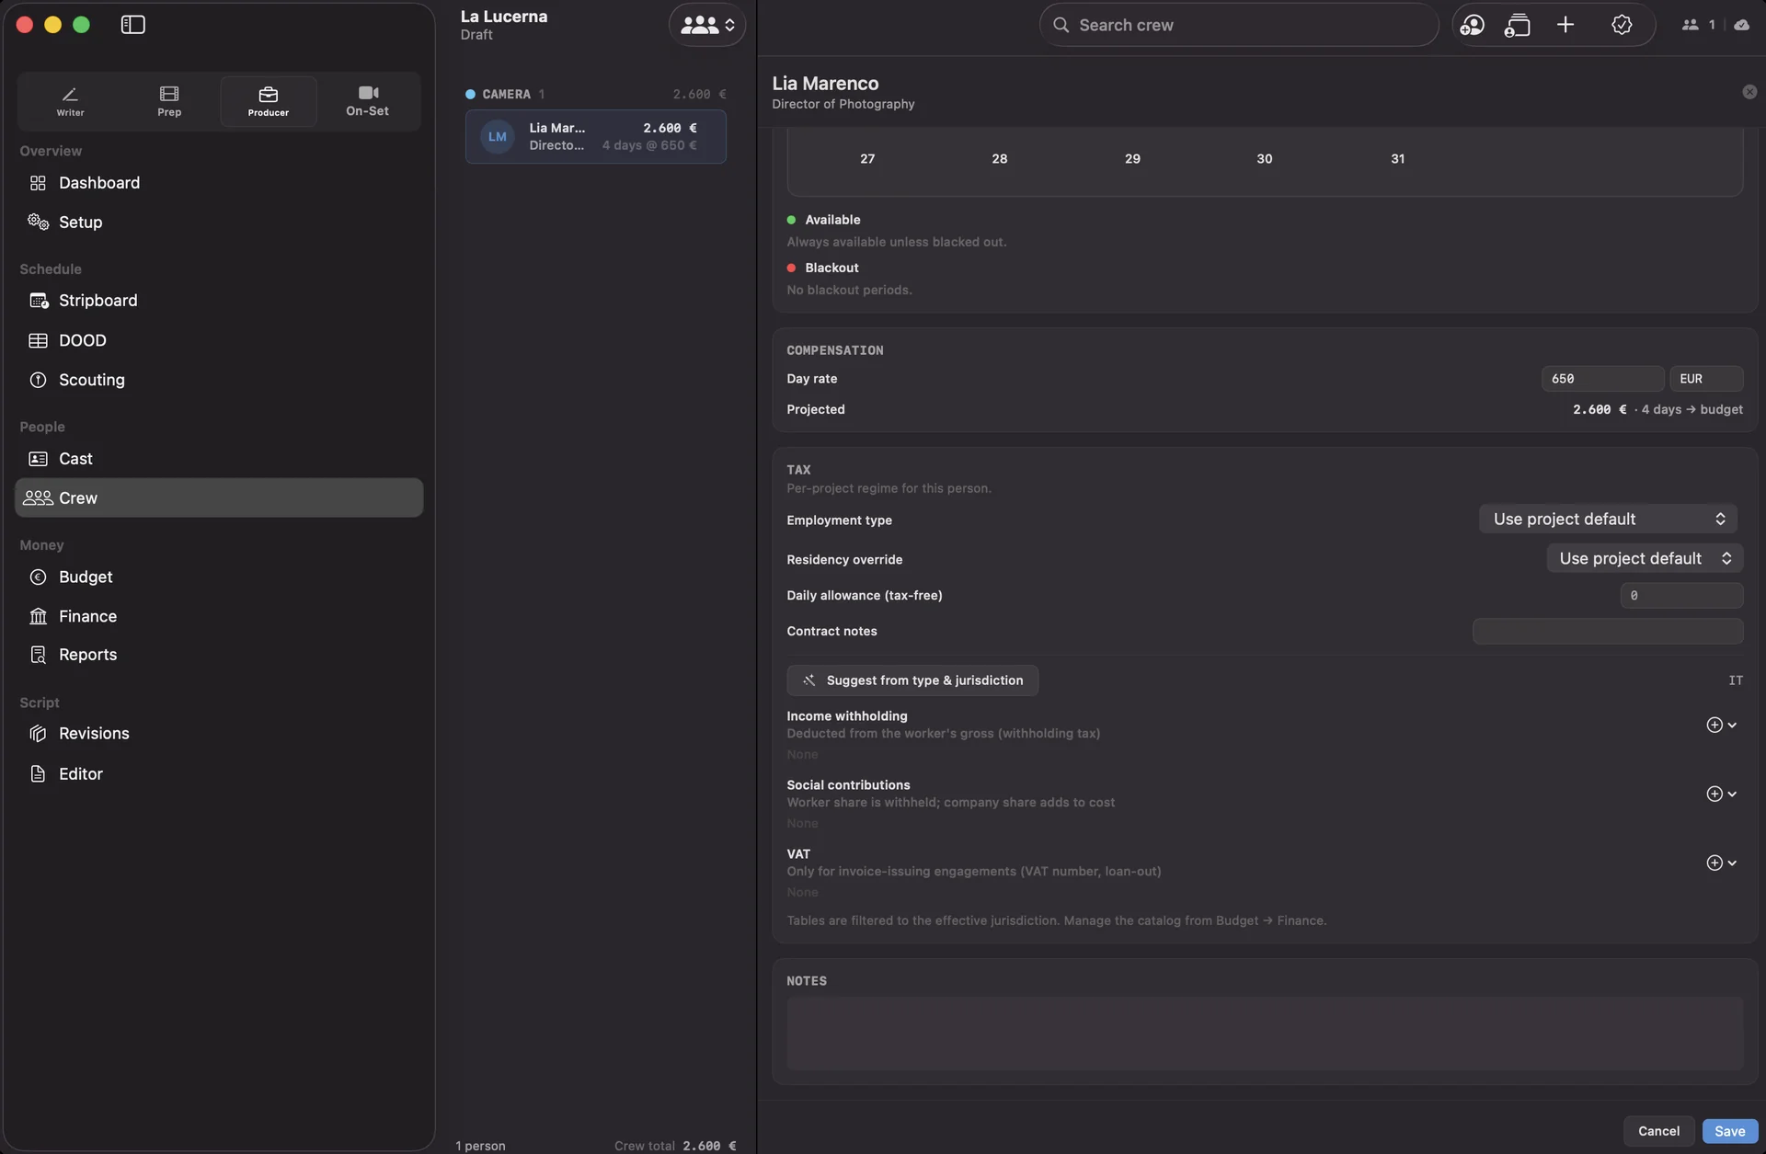Open Residency override dropdown
Screen dimensions: 1766x1154
click(1645, 558)
